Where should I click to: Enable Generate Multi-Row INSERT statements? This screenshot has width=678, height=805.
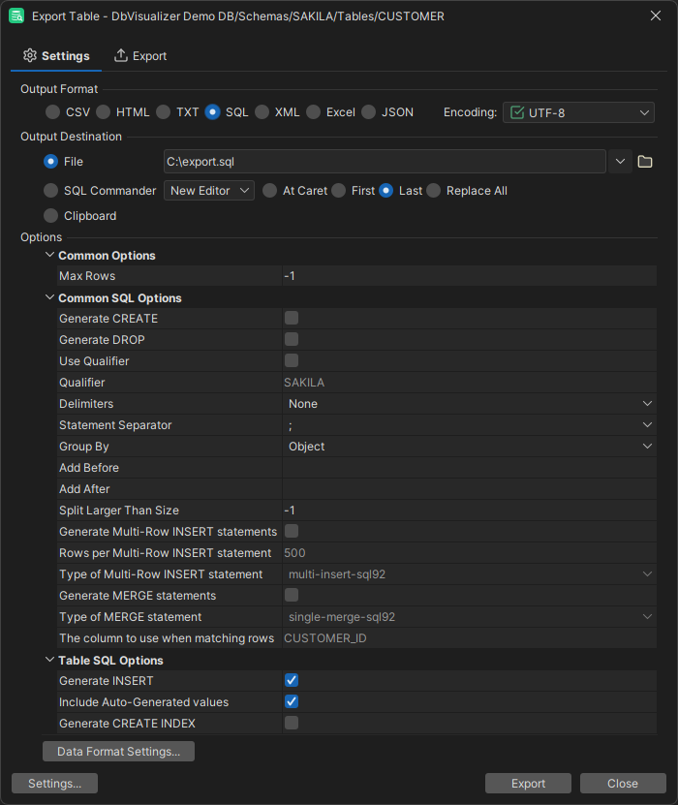(x=292, y=531)
